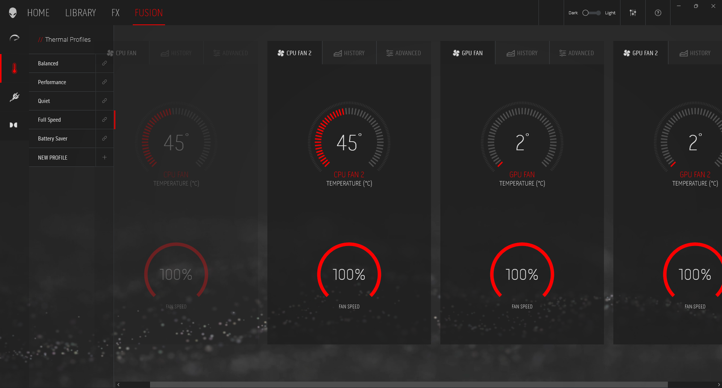The height and width of the screenshot is (388, 722).
Task: Open the HOME tab
Action: point(38,13)
